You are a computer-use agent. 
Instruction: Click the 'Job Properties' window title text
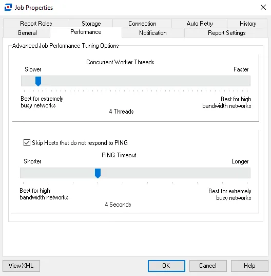[34, 8]
